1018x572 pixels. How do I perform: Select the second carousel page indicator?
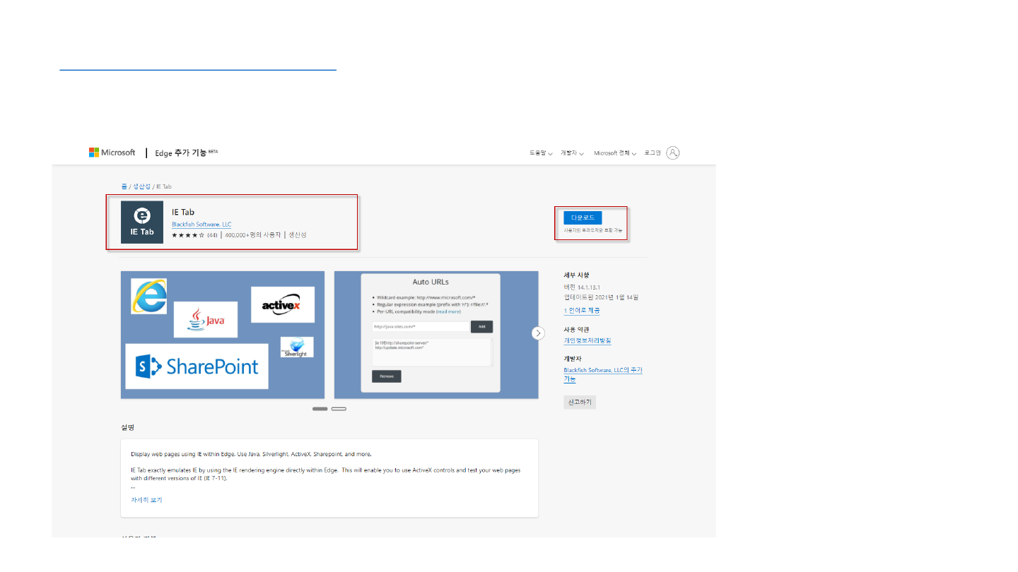point(339,409)
